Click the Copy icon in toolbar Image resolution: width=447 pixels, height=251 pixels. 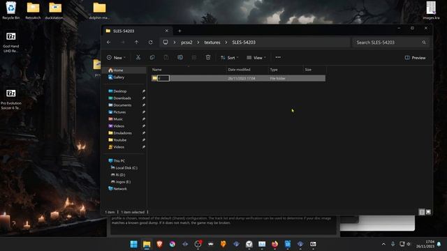pos(152,57)
